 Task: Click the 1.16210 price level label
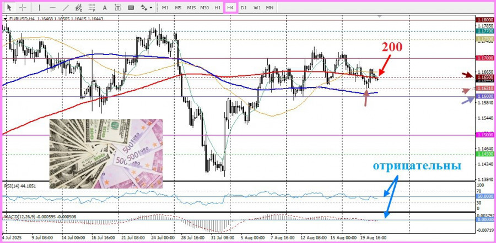coord(485,89)
